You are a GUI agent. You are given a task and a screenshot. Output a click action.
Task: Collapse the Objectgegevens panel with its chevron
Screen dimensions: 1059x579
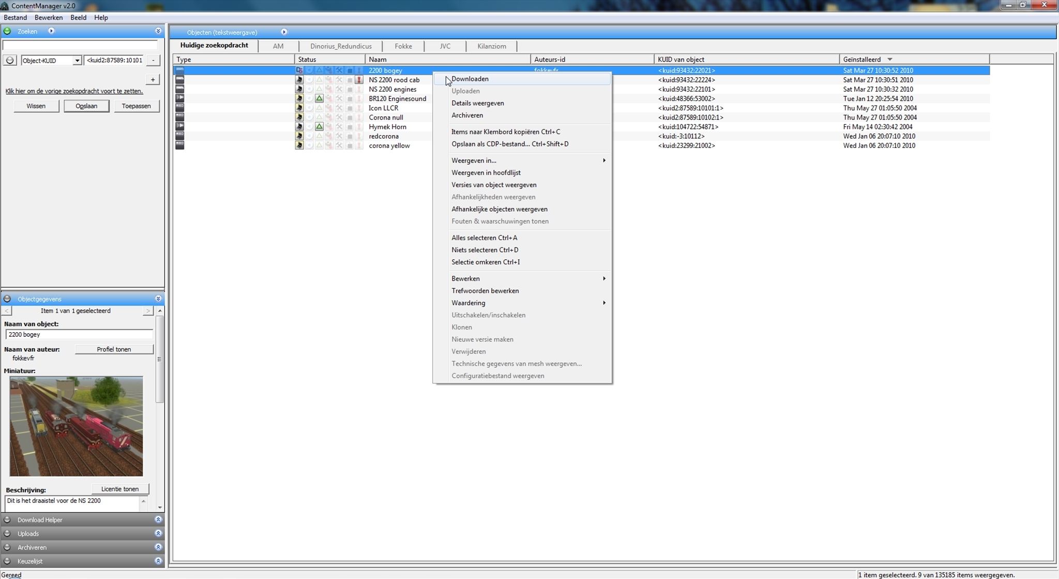[158, 299]
